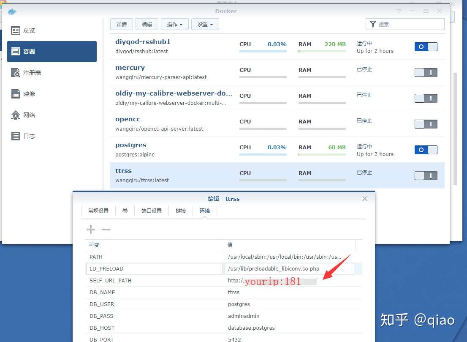Click the SELF_URL_PATH variable name
This screenshot has width=467, height=342.
click(111, 281)
